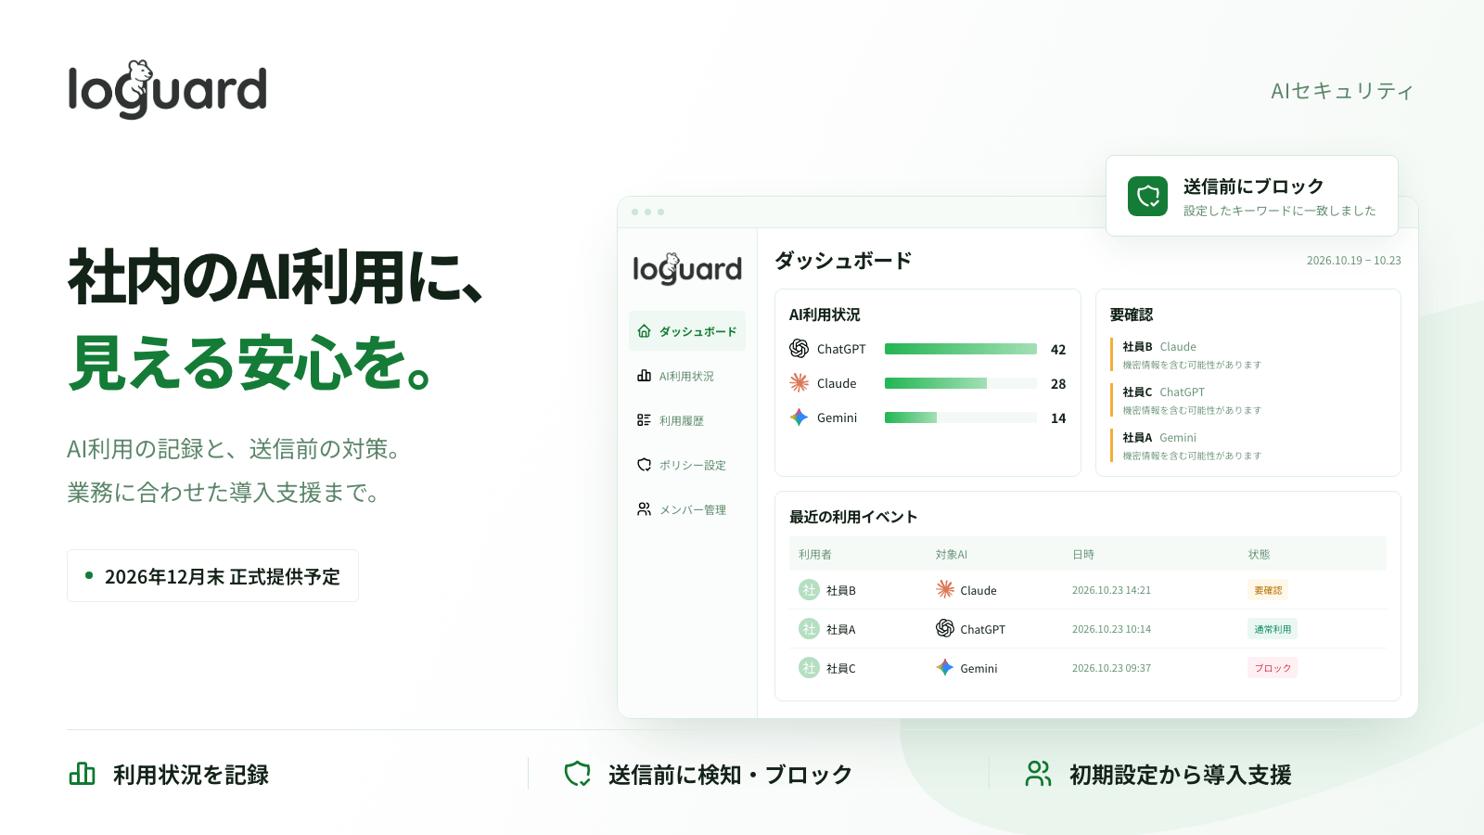Click the home icon beside ダッシュボード

coord(644,331)
